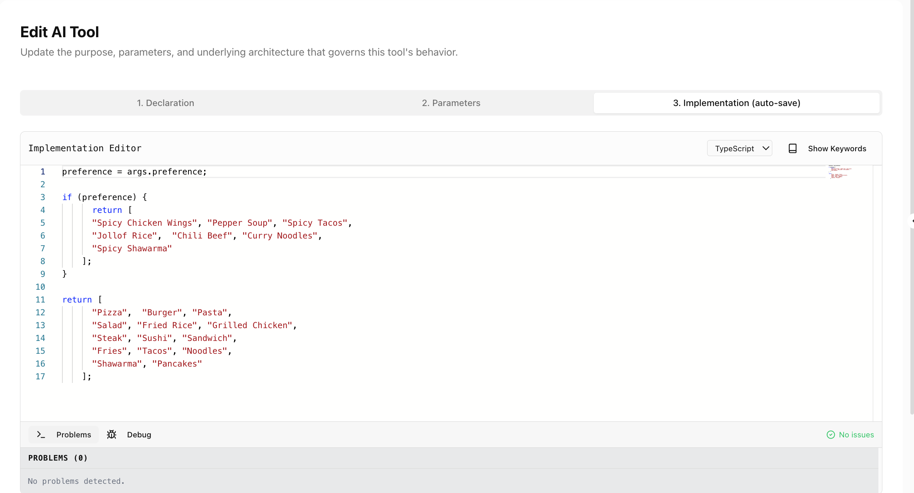Click the Implementation Editor title

click(85, 148)
